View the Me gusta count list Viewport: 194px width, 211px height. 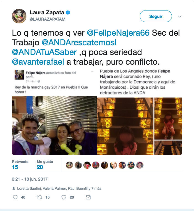(x=45, y=165)
